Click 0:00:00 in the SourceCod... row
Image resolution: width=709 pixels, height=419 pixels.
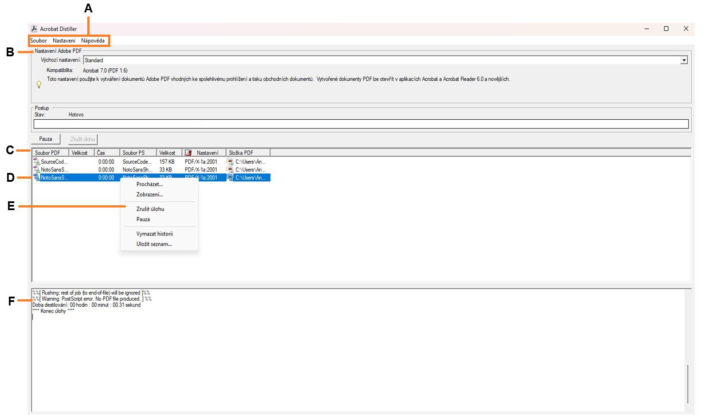[x=106, y=162]
